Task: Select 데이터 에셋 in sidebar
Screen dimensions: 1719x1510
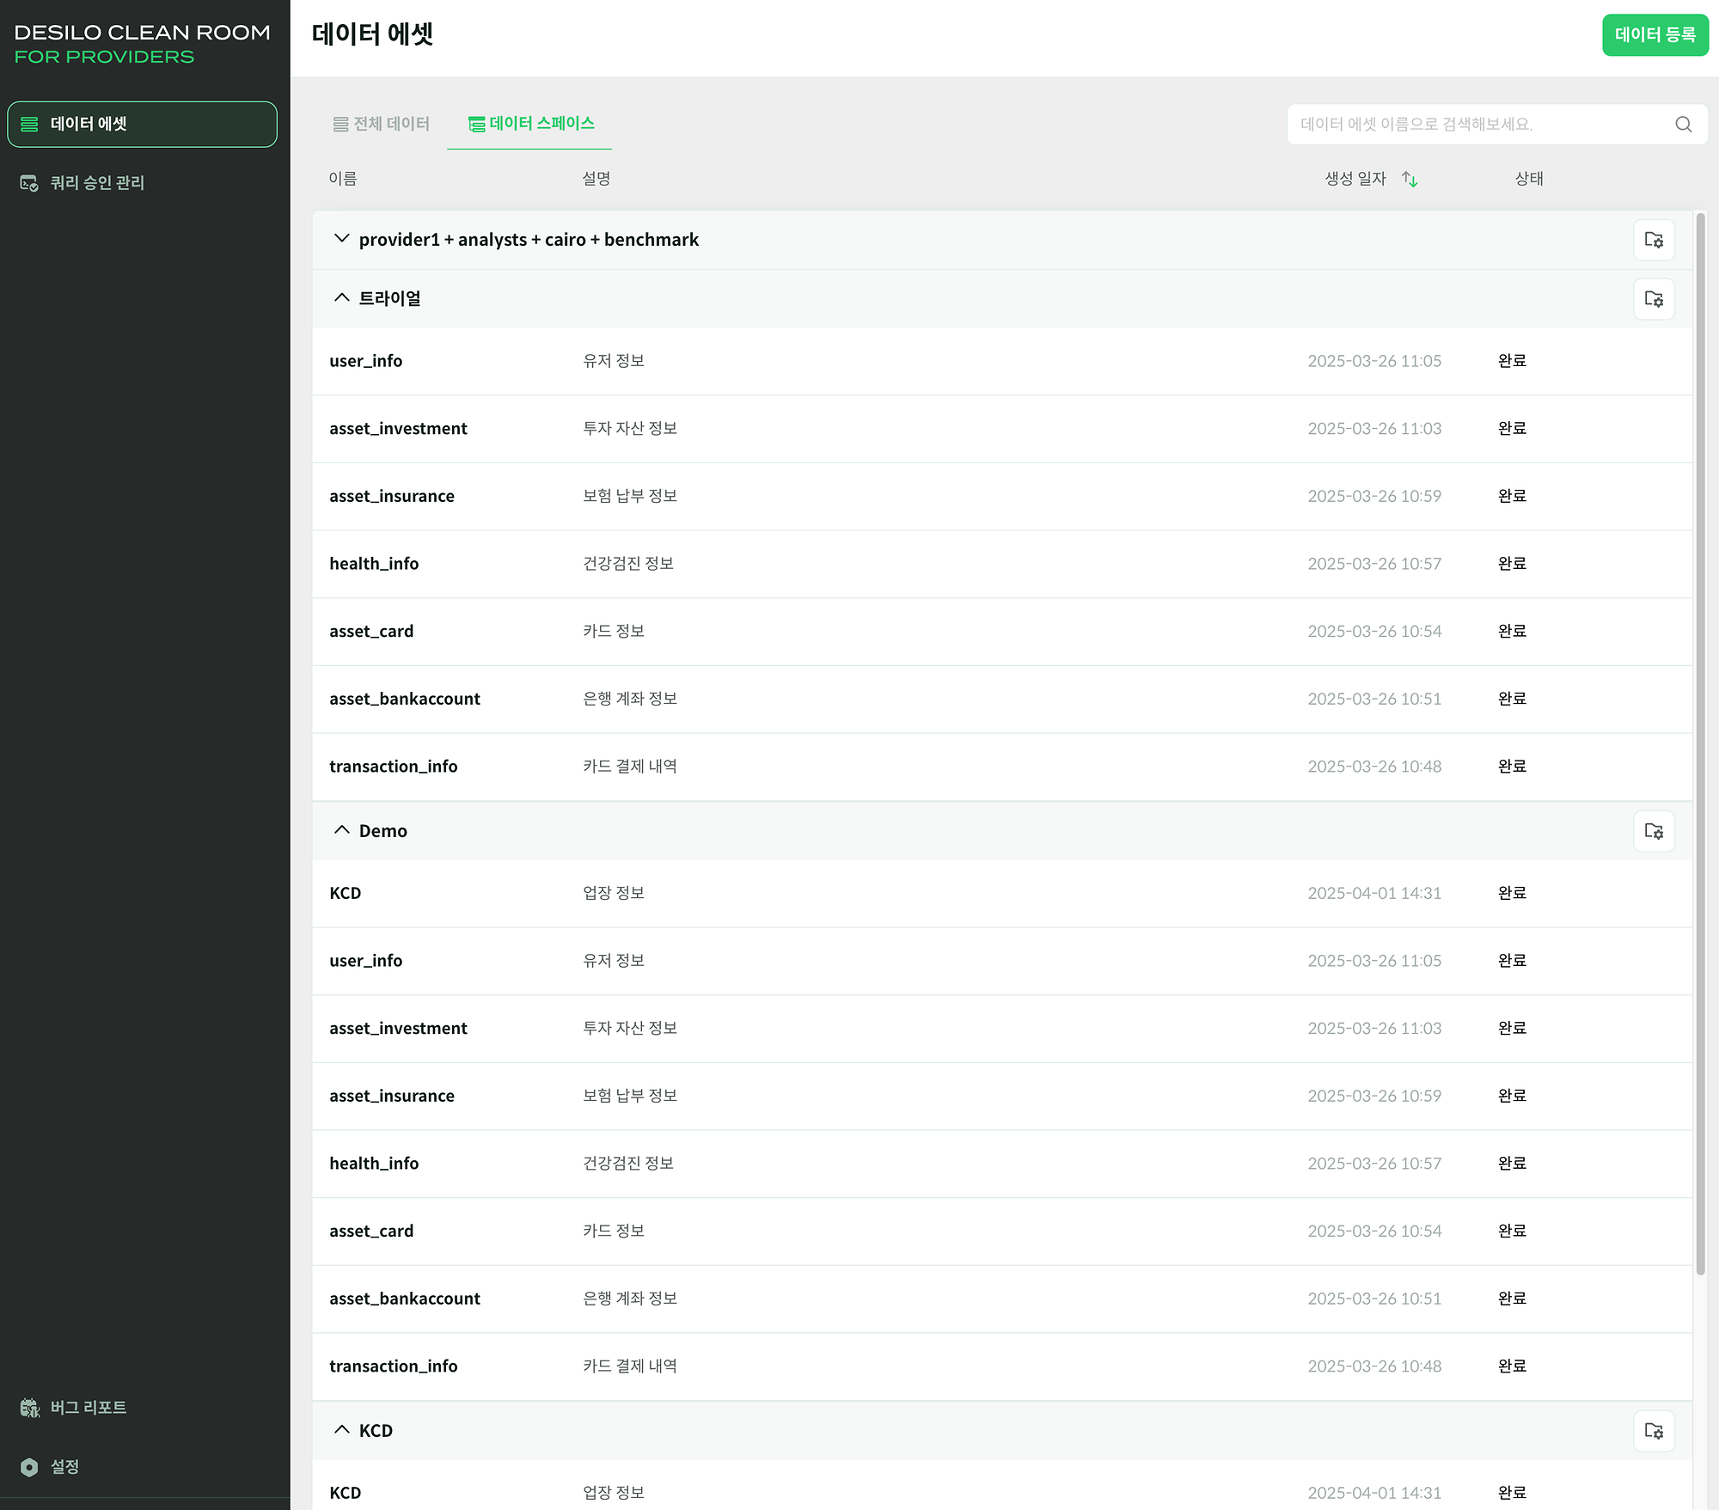Action: coord(142,125)
